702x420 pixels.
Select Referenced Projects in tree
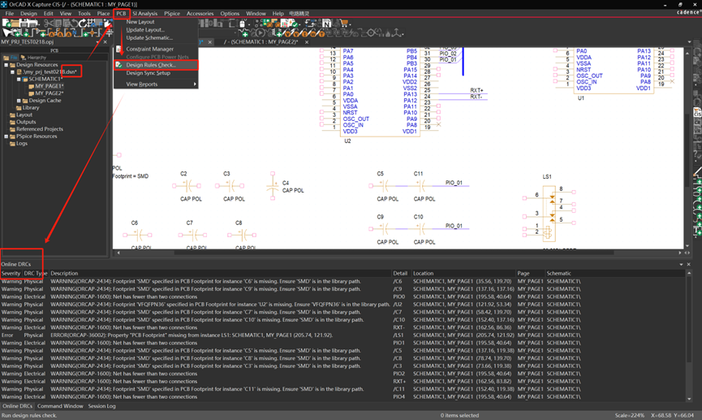click(x=40, y=129)
